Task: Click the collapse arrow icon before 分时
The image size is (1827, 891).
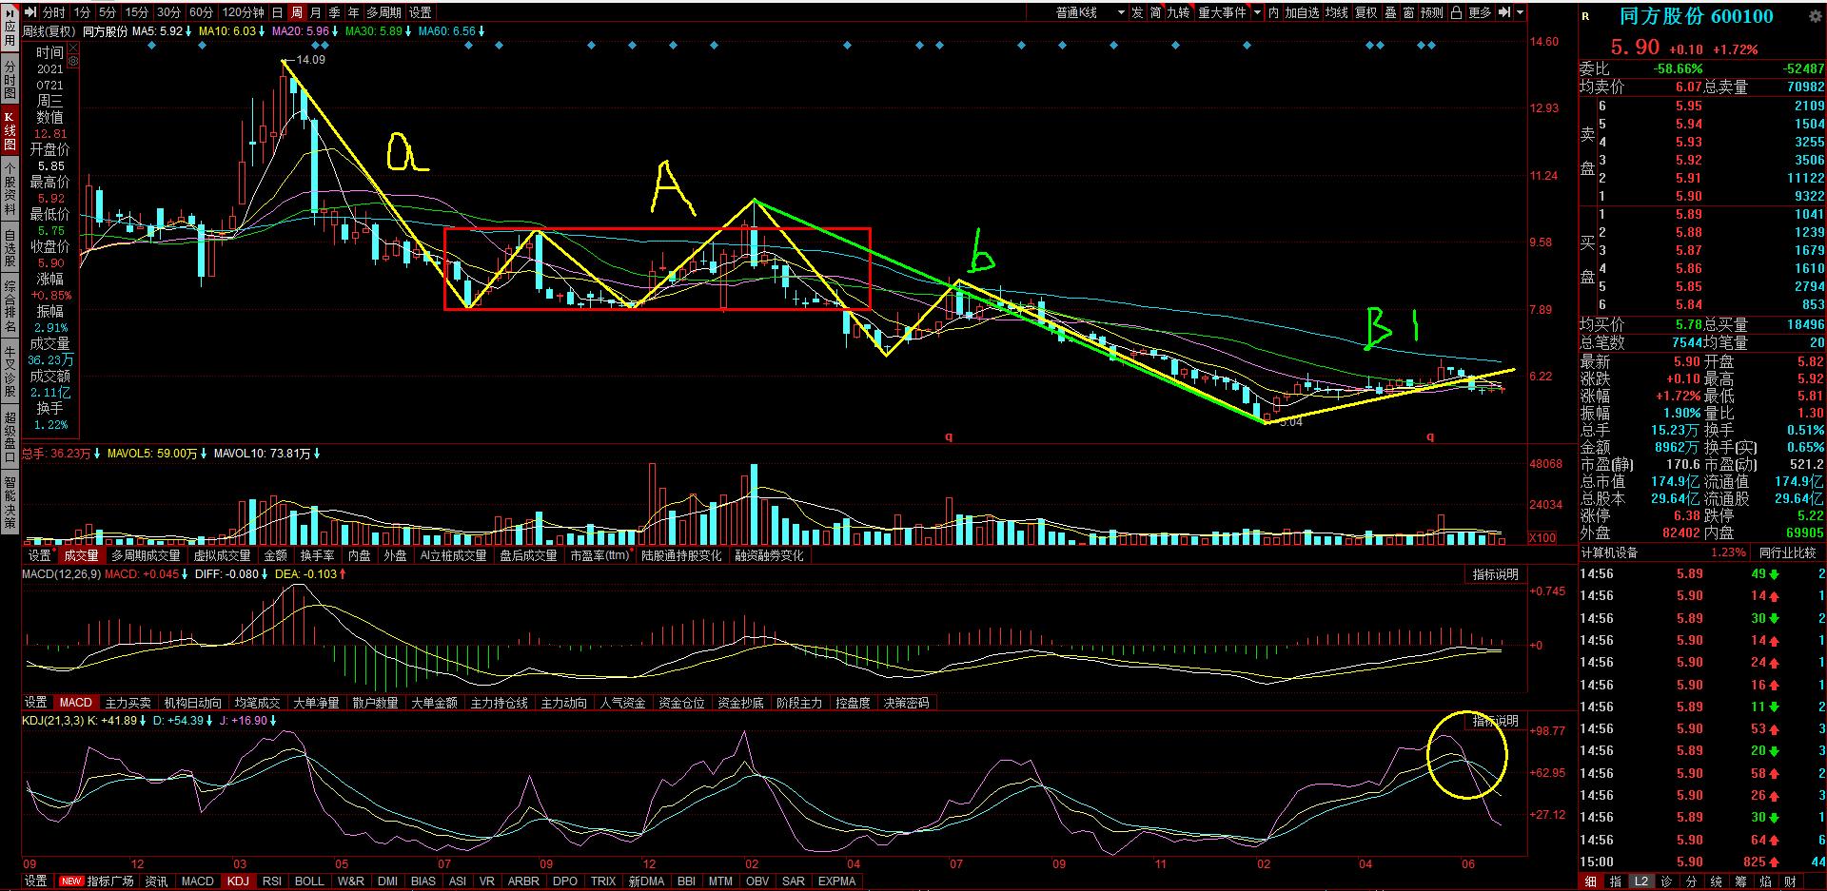Action: click(x=29, y=12)
